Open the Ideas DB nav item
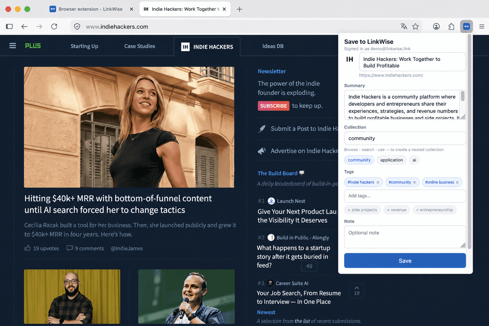489x326 pixels. click(273, 46)
